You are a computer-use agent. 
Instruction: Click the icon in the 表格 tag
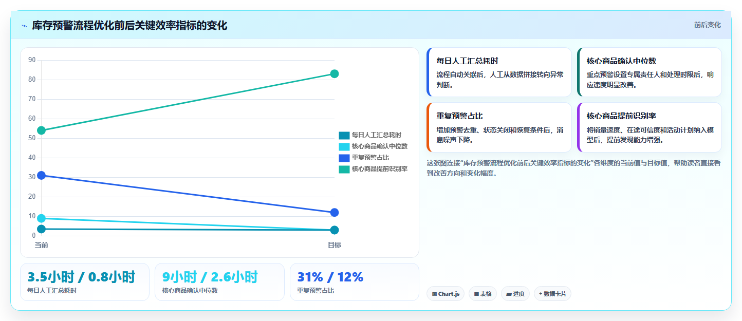(x=476, y=294)
